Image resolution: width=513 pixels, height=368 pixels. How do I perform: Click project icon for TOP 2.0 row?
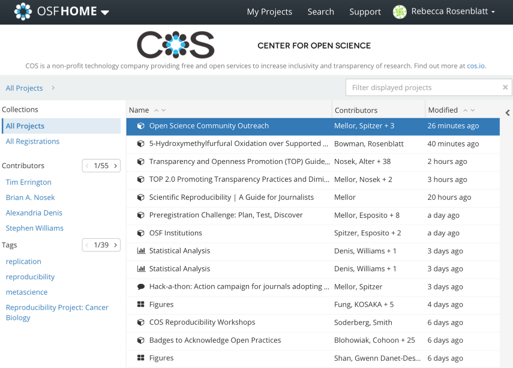[x=140, y=179]
